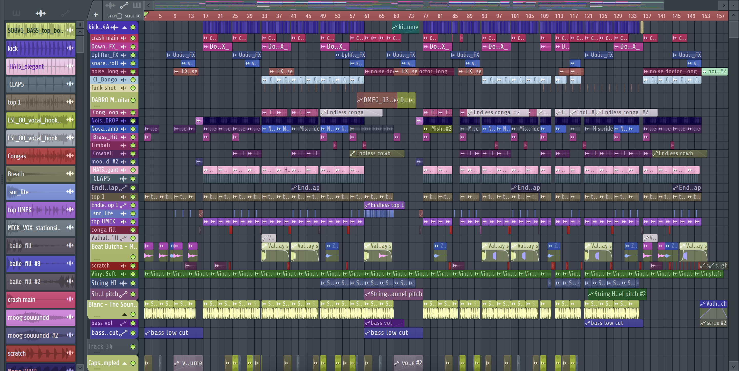This screenshot has height=371, width=739.
Task: Select CLAPS item in clip picker
Action: pyautogui.click(x=41, y=84)
